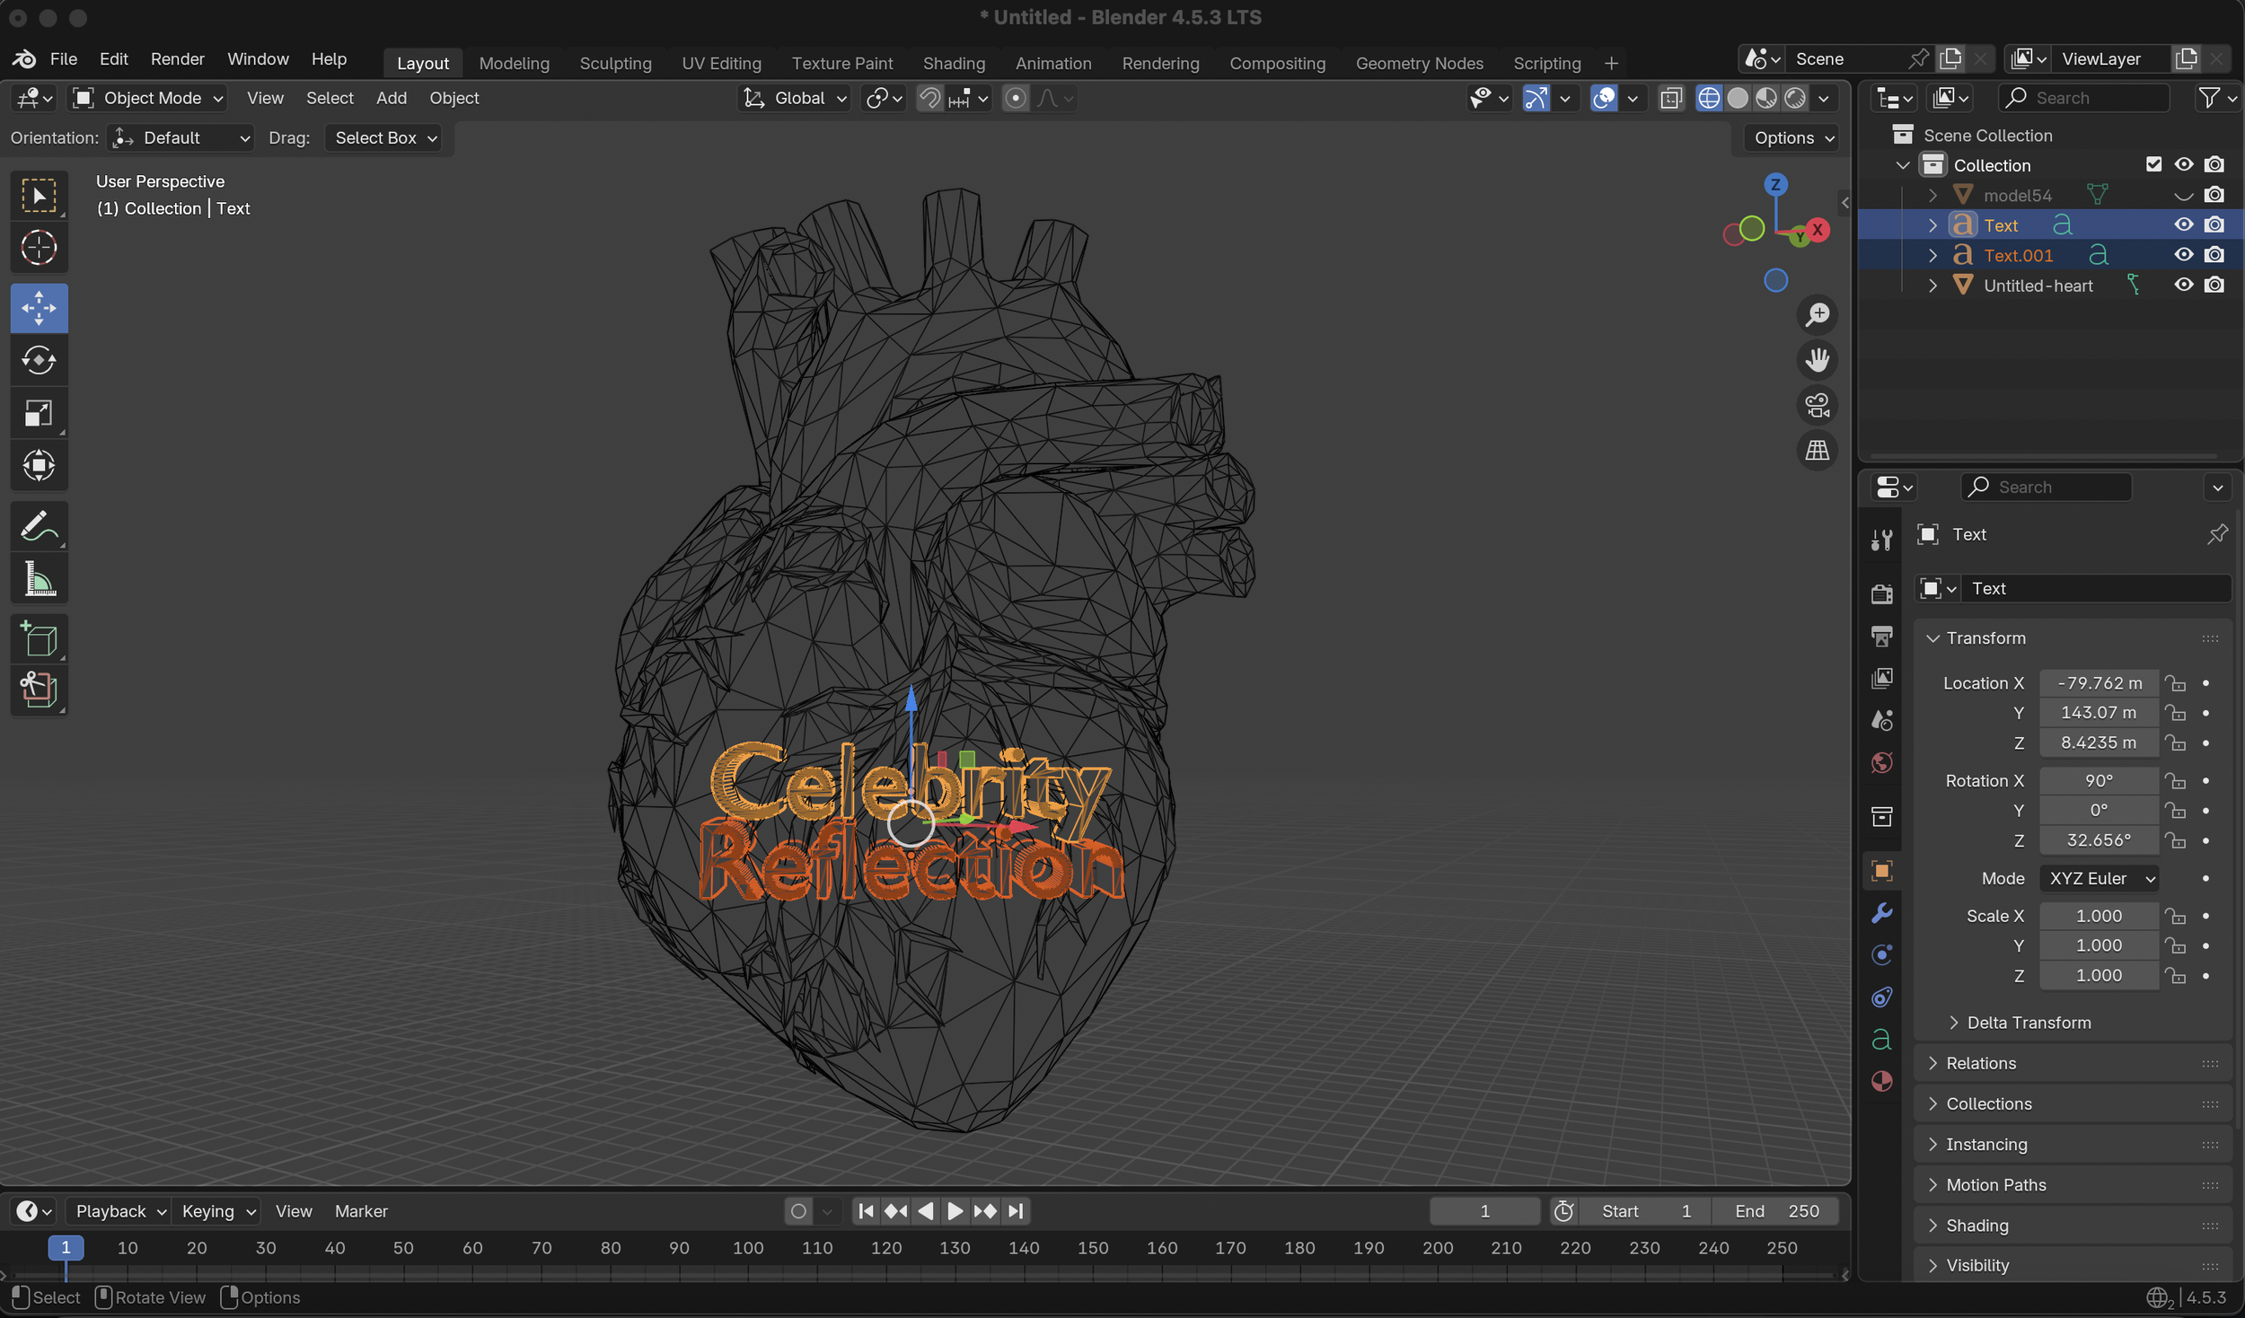Uncheck Collection exclude-from-view-layer checkbox

tap(2153, 164)
